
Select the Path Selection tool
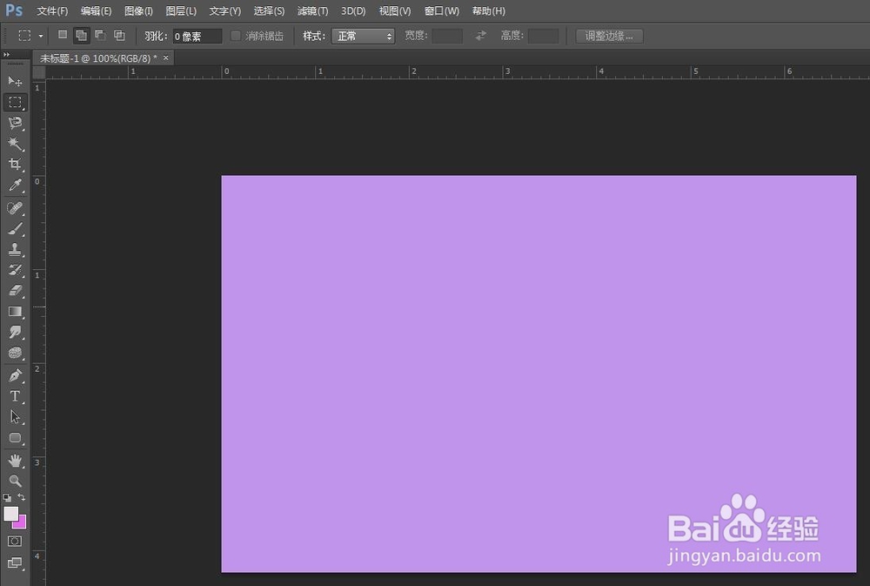pos(15,417)
